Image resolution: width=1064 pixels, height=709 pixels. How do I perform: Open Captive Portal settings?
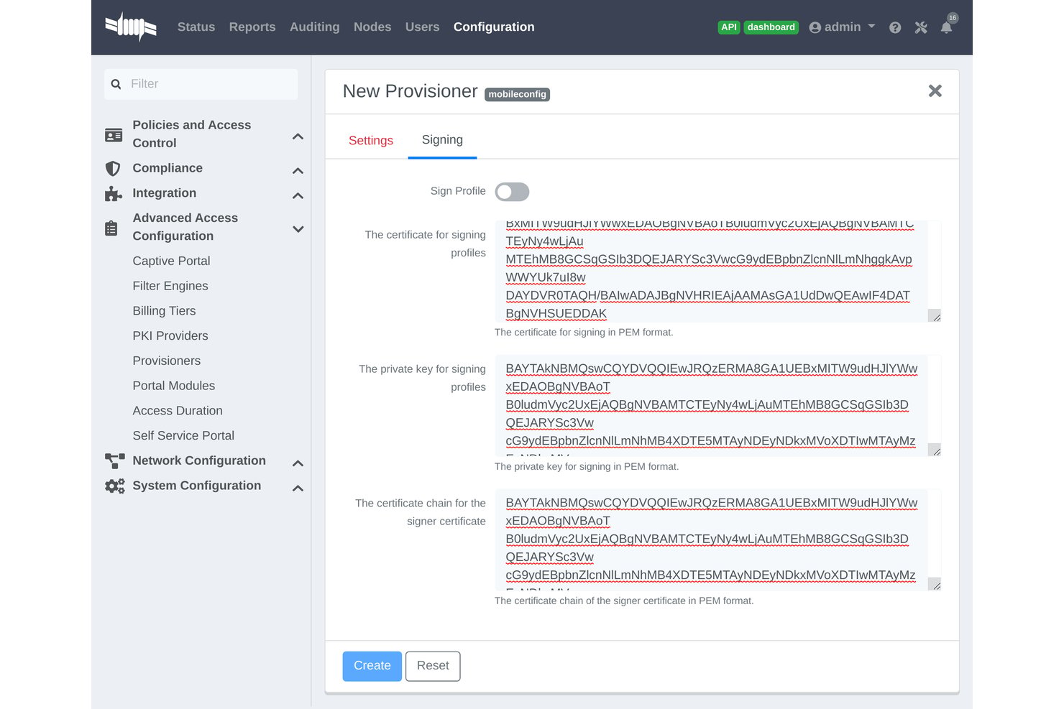(x=171, y=261)
